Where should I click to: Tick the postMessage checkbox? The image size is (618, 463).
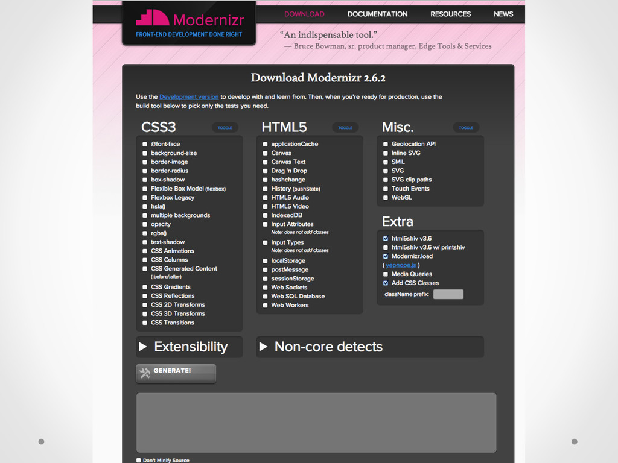click(266, 269)
